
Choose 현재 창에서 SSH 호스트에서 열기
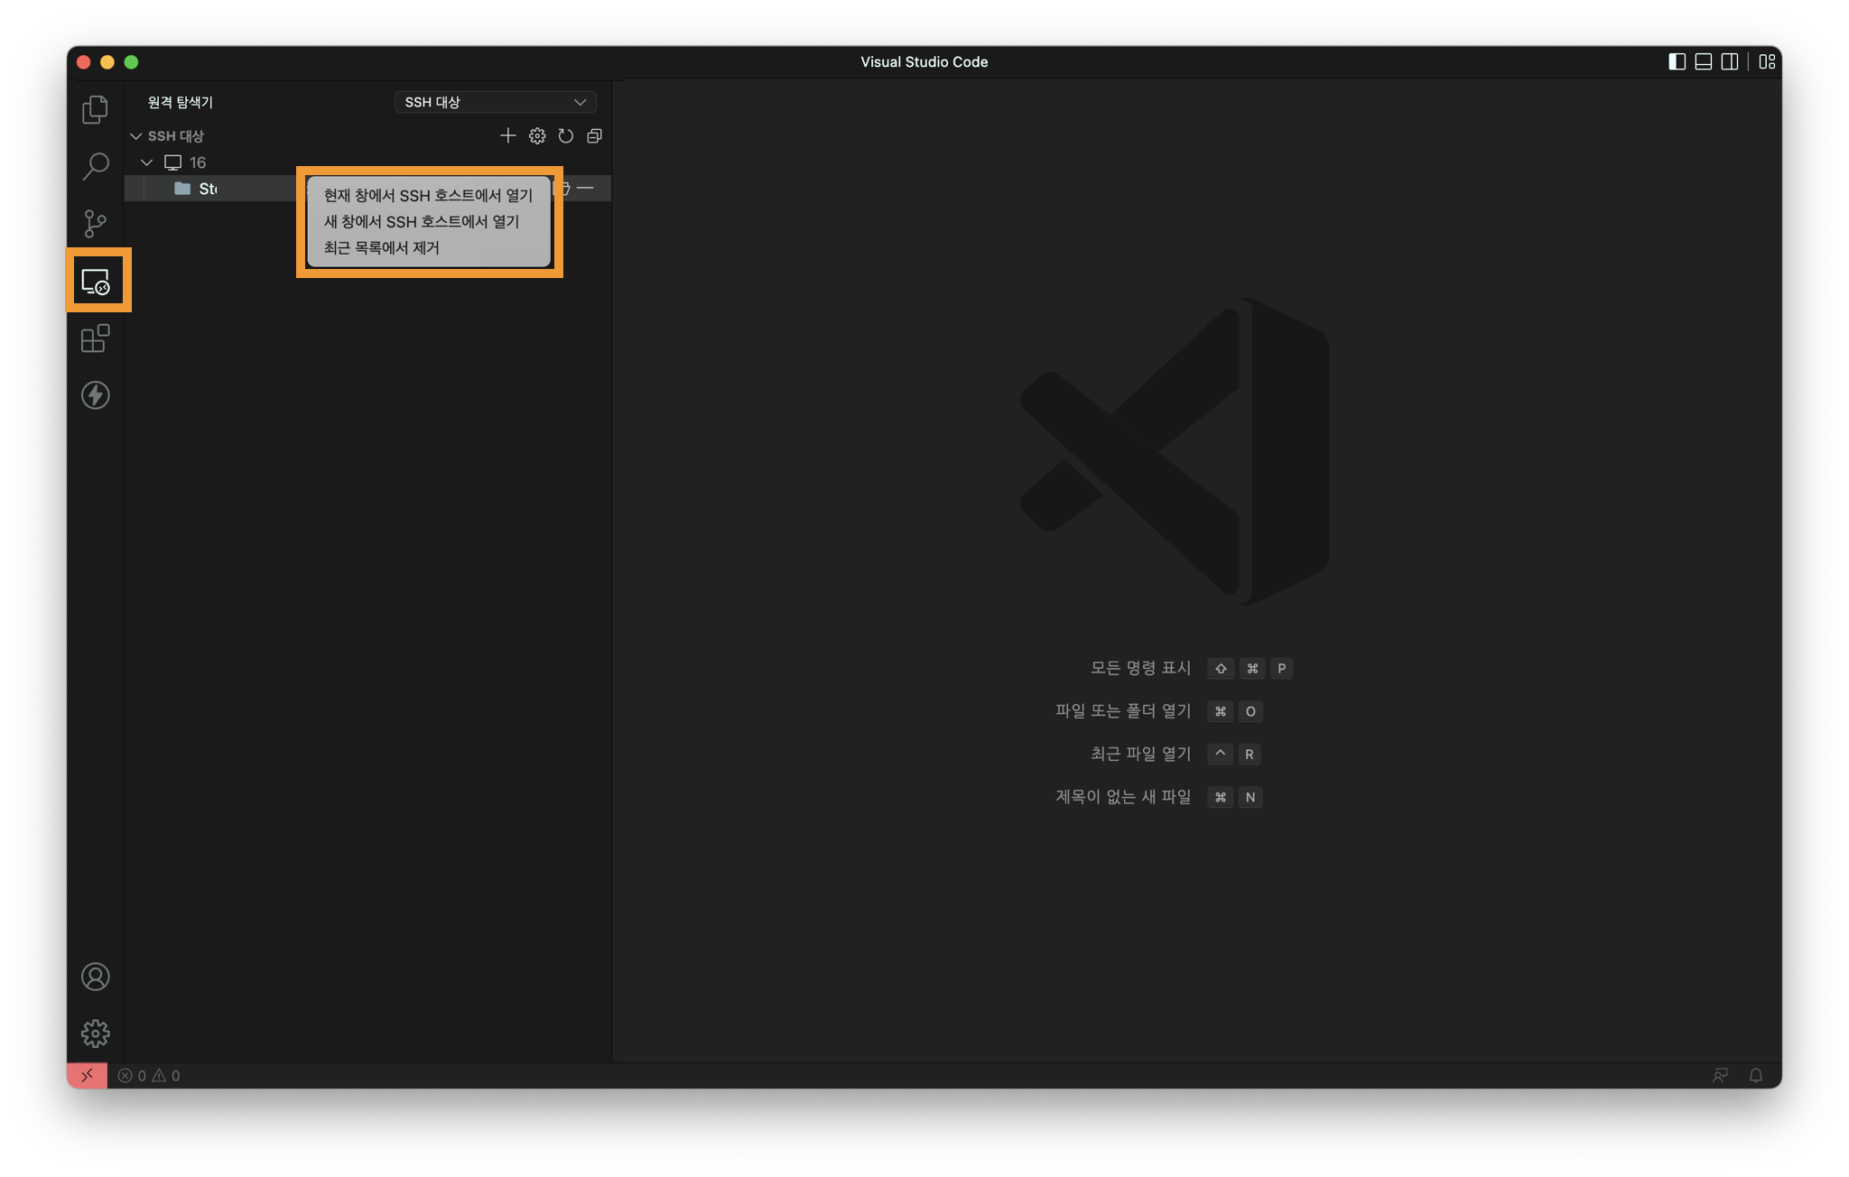[x=428, y=195]
